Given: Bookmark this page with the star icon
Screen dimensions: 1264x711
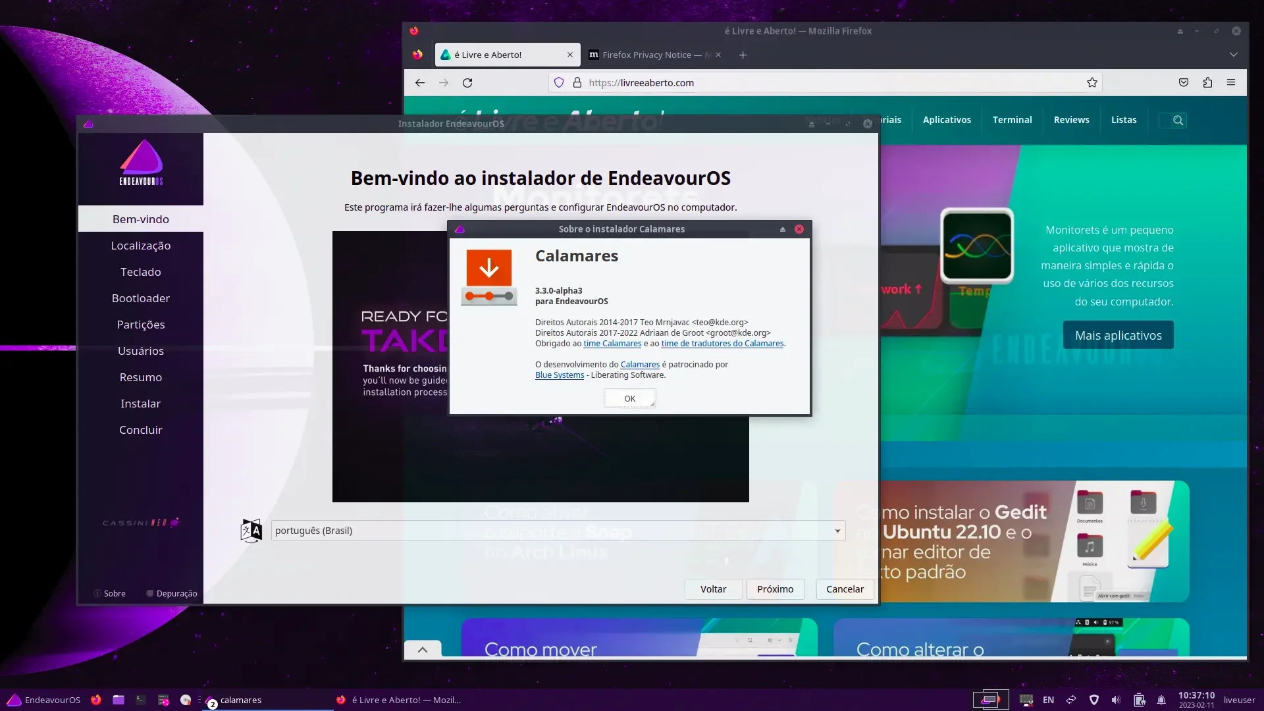Looking at the screenshot, I should pos(1092,82).
